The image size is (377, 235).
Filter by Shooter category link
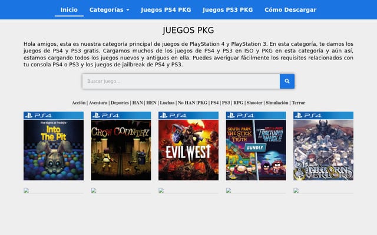(254, 103)
